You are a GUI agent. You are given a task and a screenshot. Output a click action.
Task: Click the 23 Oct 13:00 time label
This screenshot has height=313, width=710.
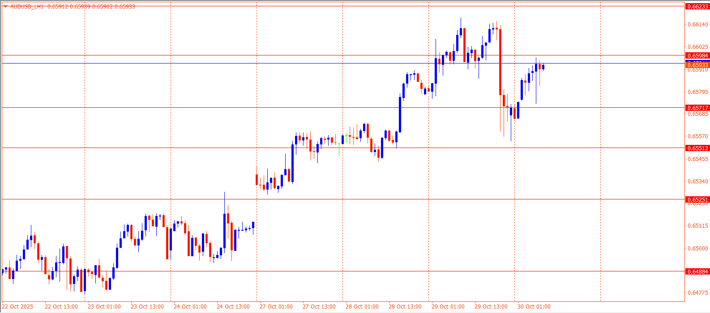(147, 307)
